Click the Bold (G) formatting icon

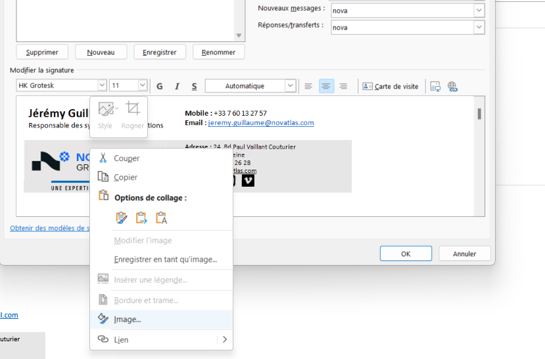coord(160,86)
